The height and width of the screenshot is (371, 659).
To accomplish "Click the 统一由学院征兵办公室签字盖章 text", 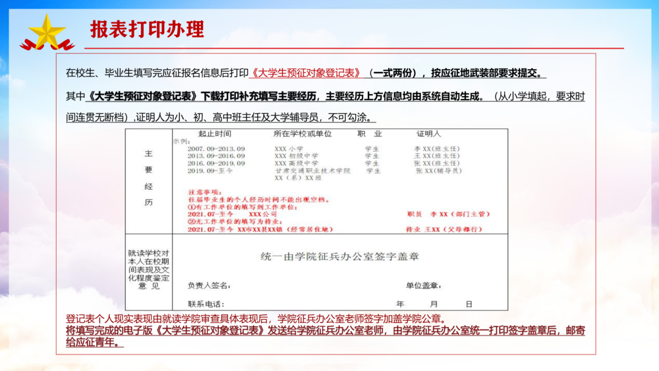I will (339, 256).
